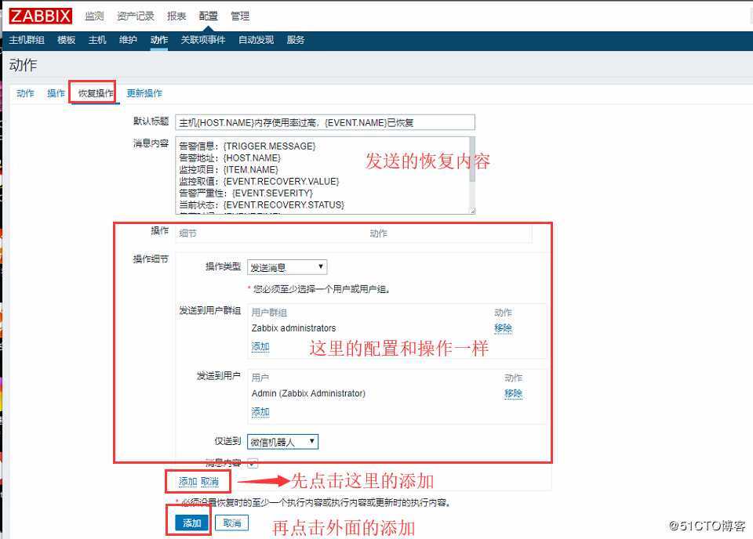Go to 主机群组 submenu
753x539 pixels.
(x=27, y=40)
